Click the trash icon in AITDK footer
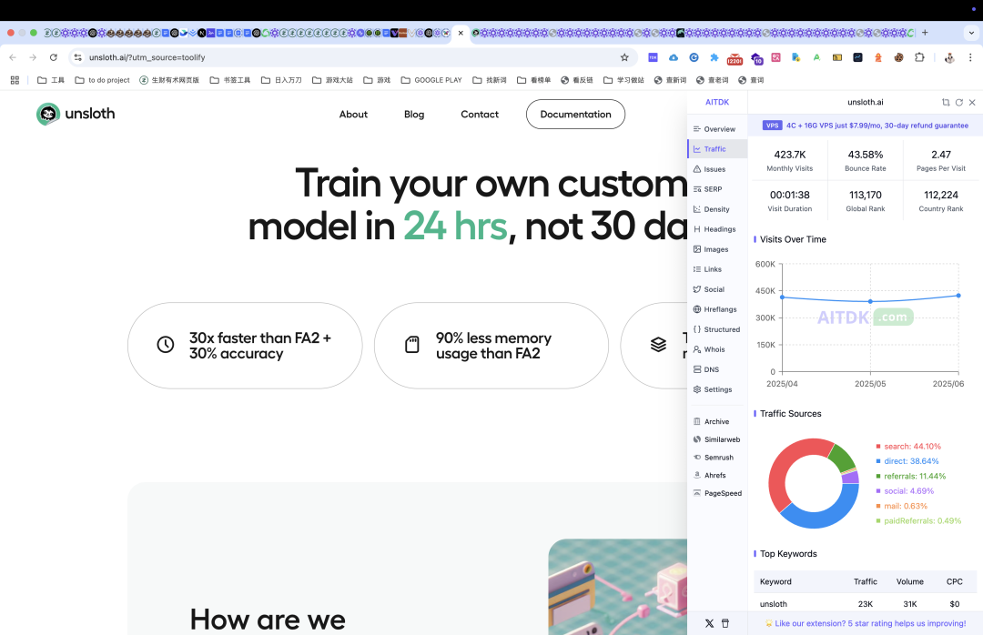The height and width of the screenshot is (635, 983). pyautogui.click(x=725, y=624)
